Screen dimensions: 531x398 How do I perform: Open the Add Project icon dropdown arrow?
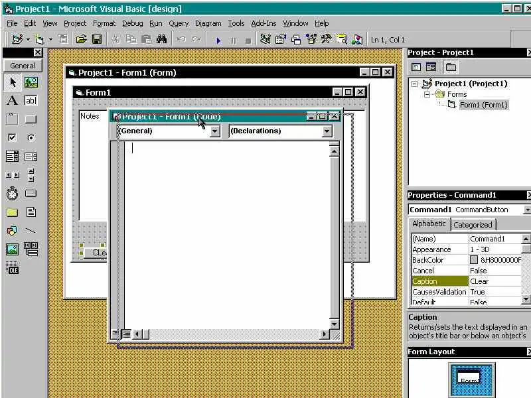pyautogui.click(x=28, y=40)
